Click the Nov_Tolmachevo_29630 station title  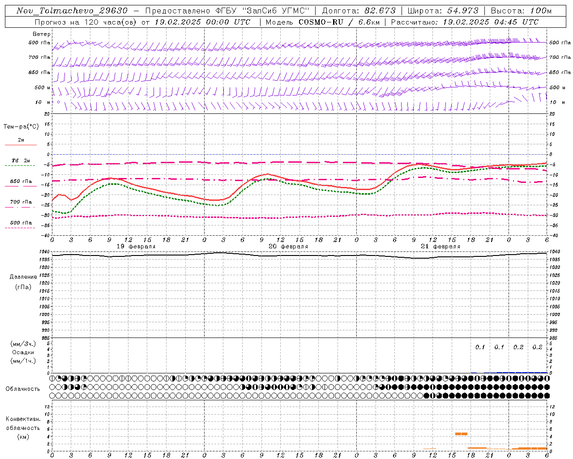click(72, 11)
